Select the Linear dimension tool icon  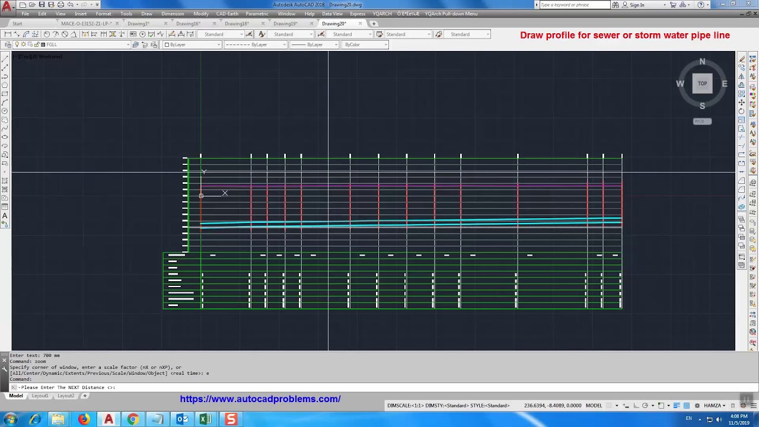point(7,34)
